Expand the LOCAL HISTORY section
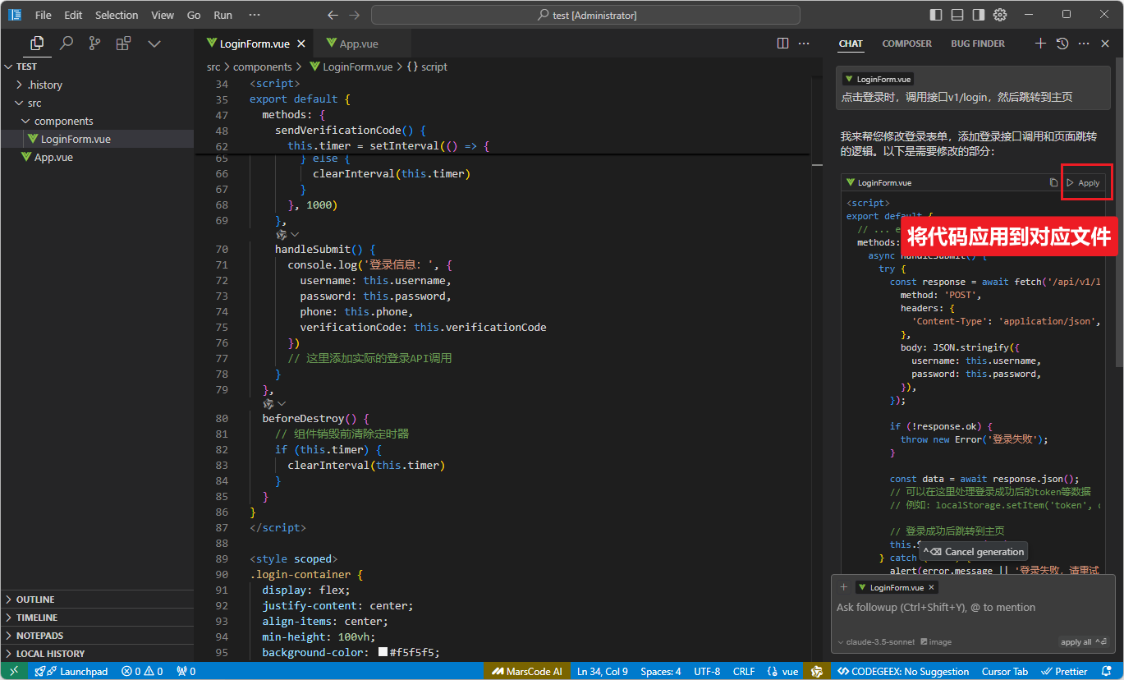 click(97, 654)
